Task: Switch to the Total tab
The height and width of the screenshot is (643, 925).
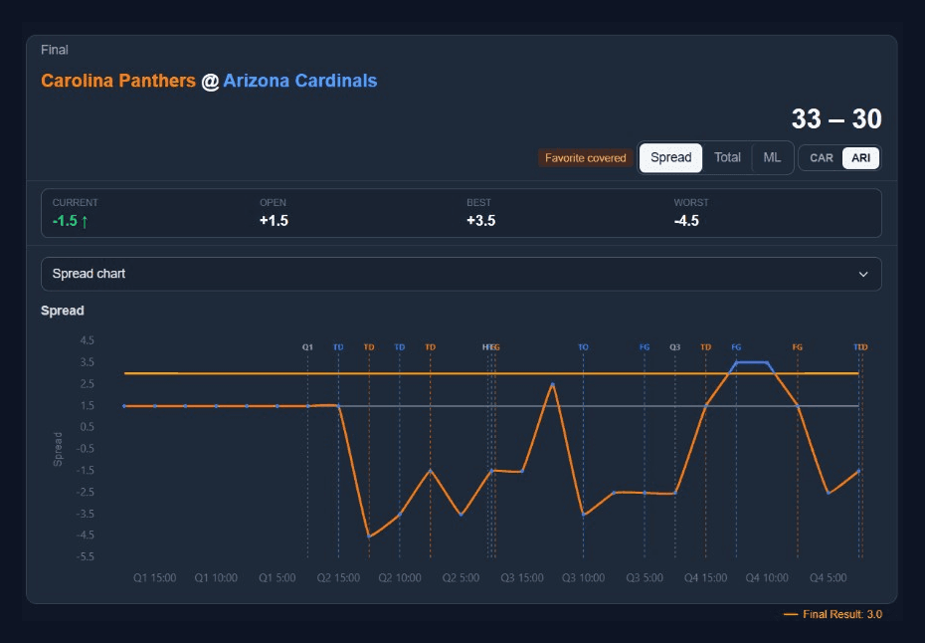Action: pyautogui.click(x=727, y=157)
